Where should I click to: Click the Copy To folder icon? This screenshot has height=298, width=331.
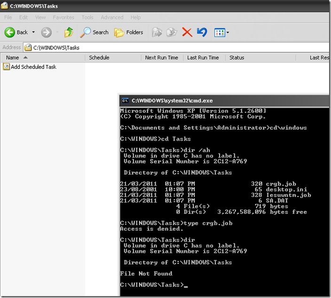click(172, 32)
